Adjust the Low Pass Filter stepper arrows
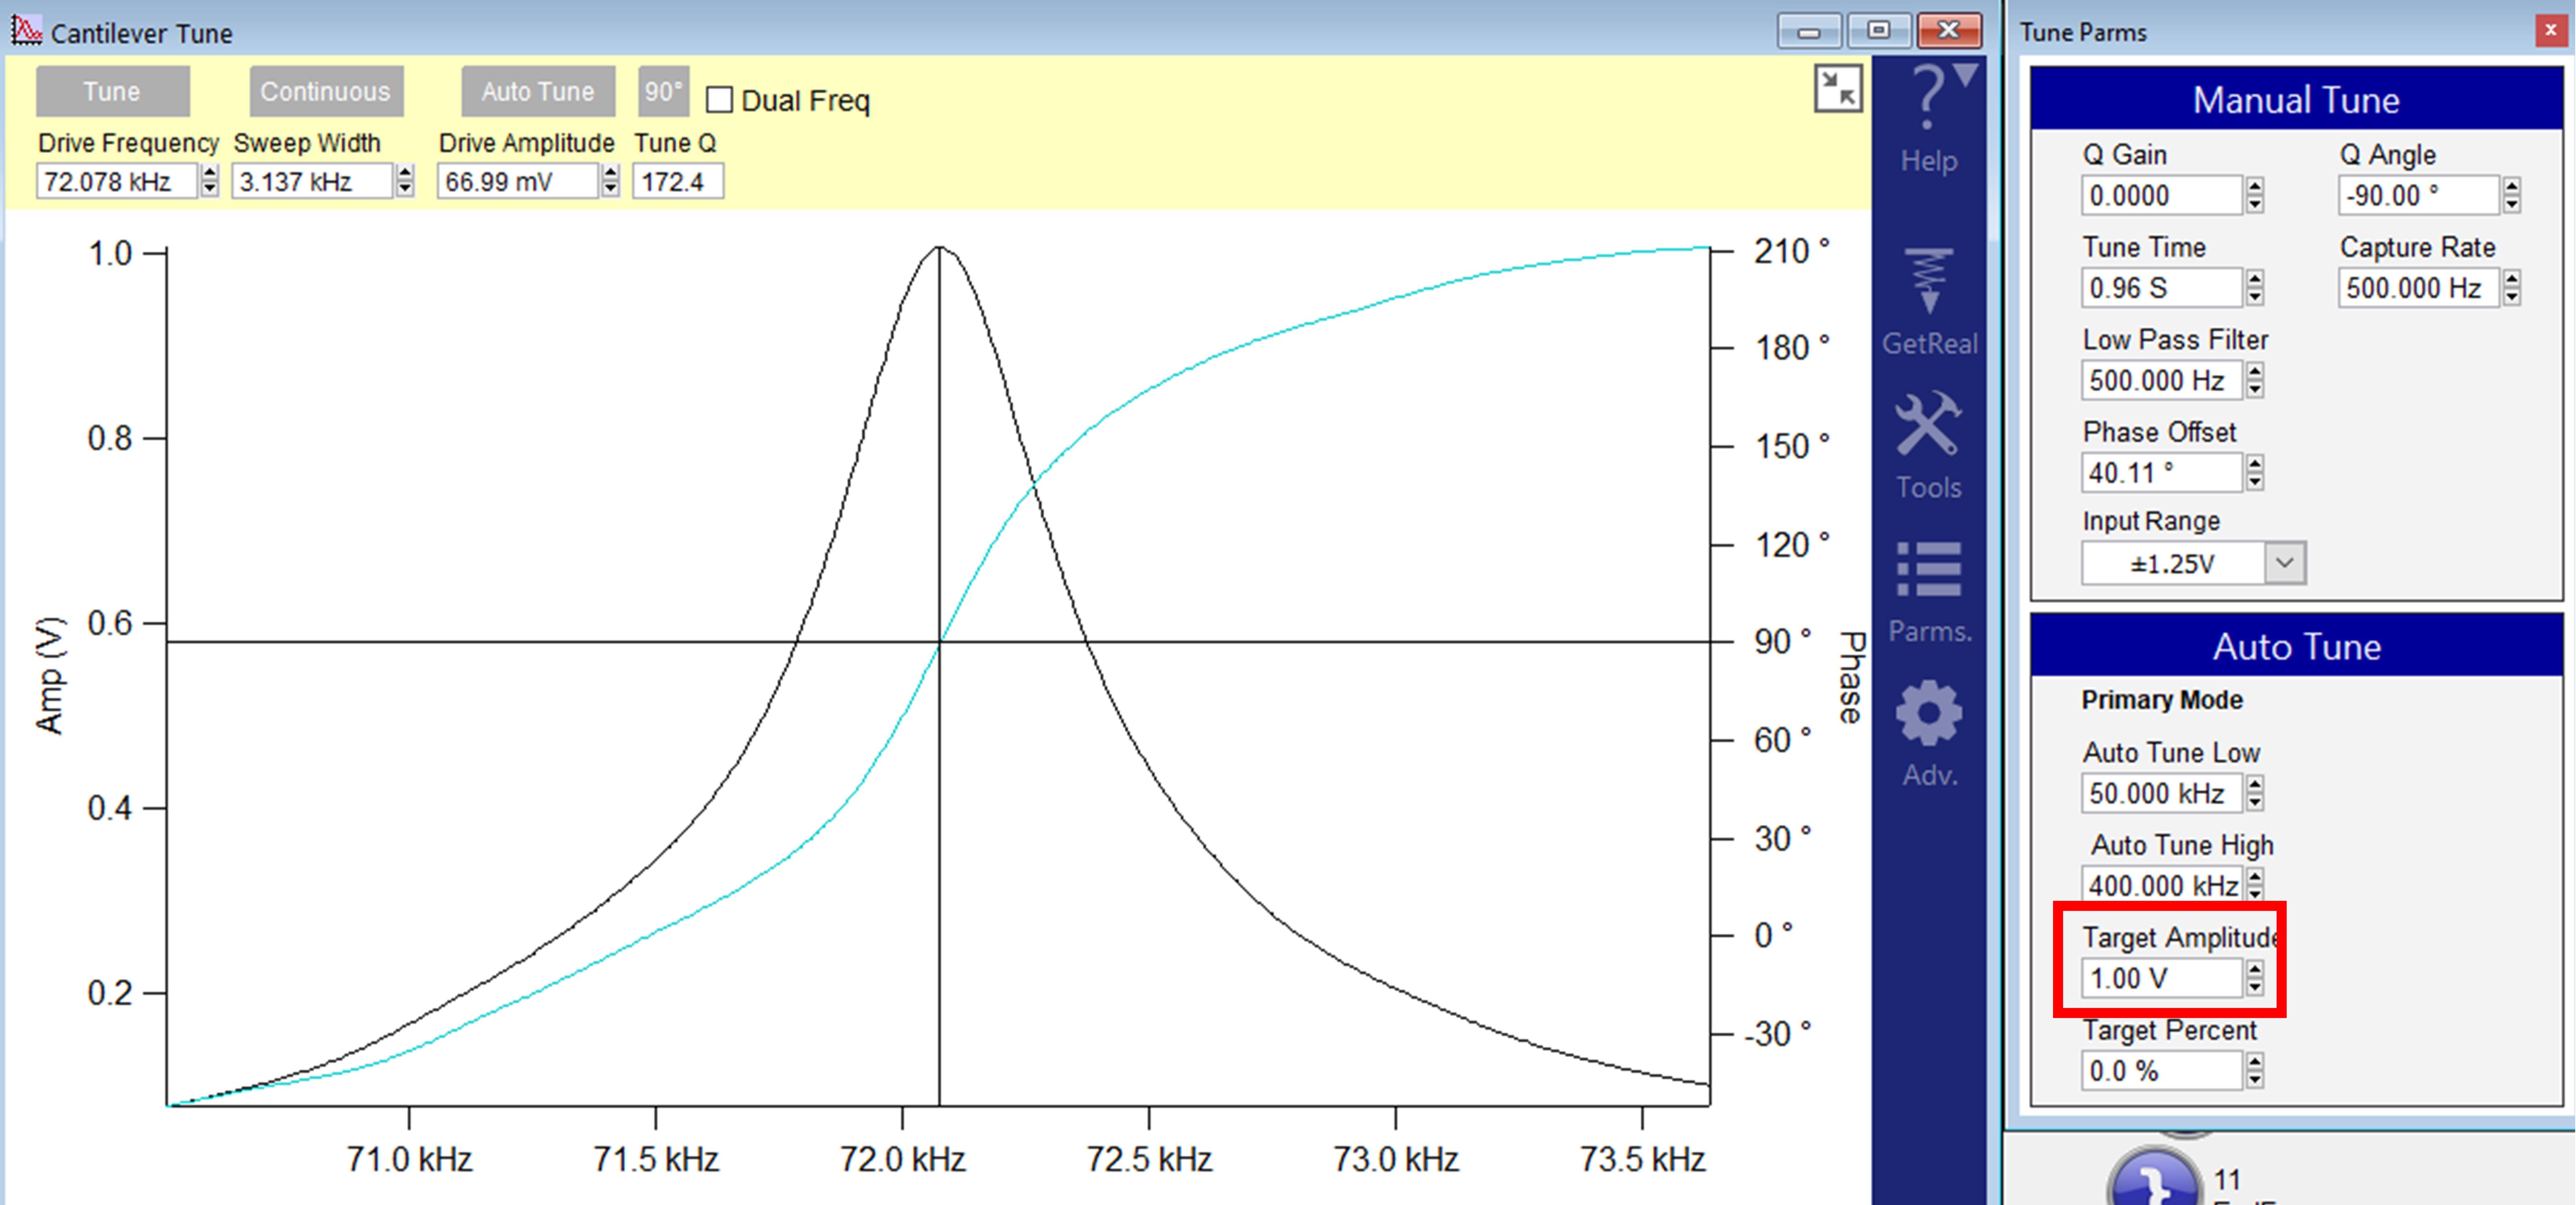2576x1205 pixels. (x=2254, y=380)
